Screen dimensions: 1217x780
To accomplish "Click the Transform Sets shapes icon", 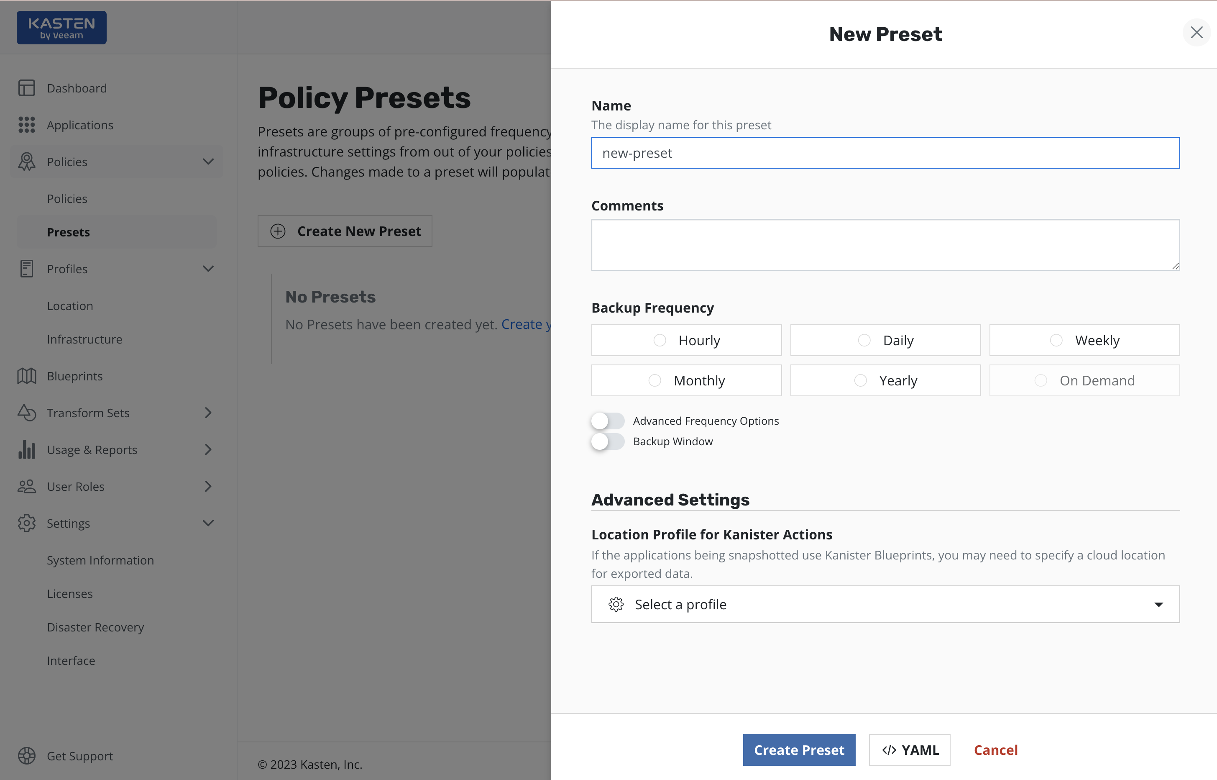I will [x=26, y=413].
